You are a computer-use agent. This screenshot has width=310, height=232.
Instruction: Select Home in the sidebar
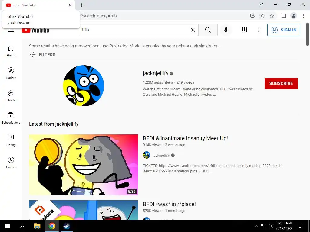click(11, 51)
